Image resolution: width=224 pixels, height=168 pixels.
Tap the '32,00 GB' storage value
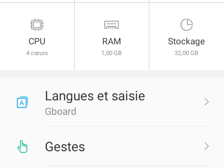point(186,53)
